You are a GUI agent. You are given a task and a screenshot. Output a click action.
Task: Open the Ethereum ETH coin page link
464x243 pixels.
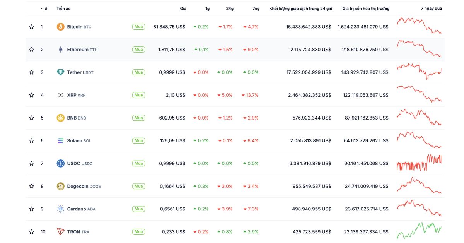(82, 50)
